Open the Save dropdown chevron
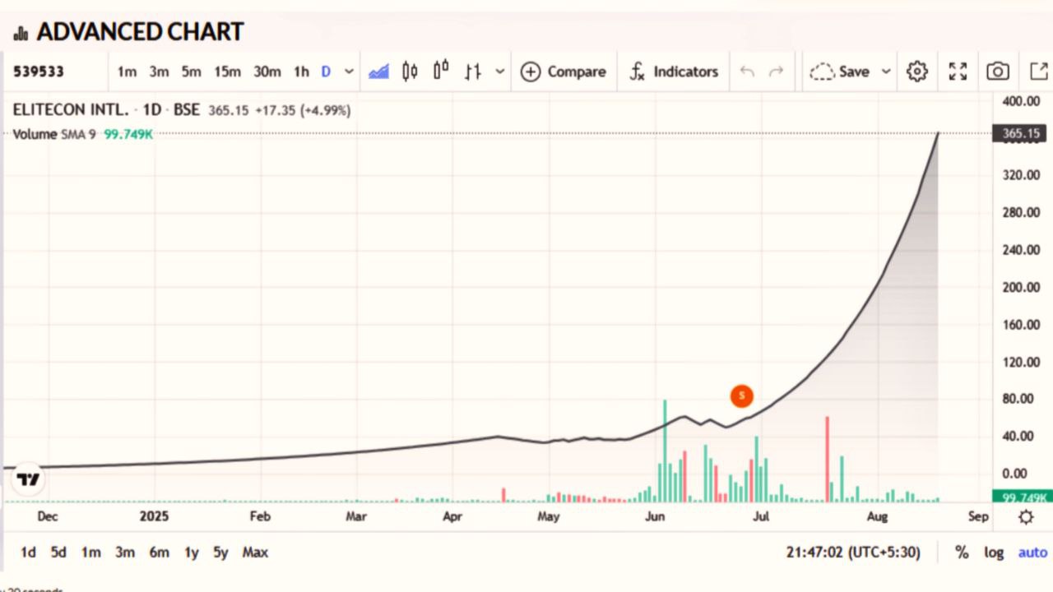 point(886,72)
